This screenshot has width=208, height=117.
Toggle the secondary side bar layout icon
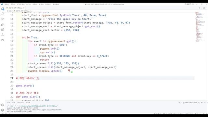(190, 4)
